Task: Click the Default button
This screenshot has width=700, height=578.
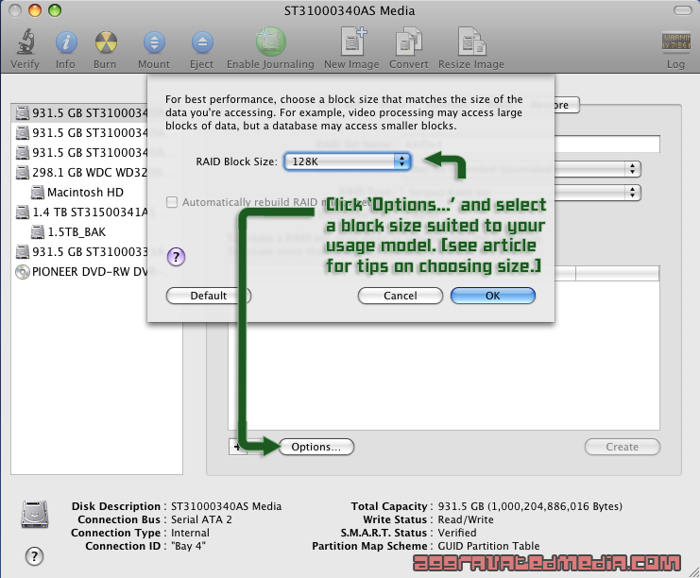Action: click(x=209, y=296)
